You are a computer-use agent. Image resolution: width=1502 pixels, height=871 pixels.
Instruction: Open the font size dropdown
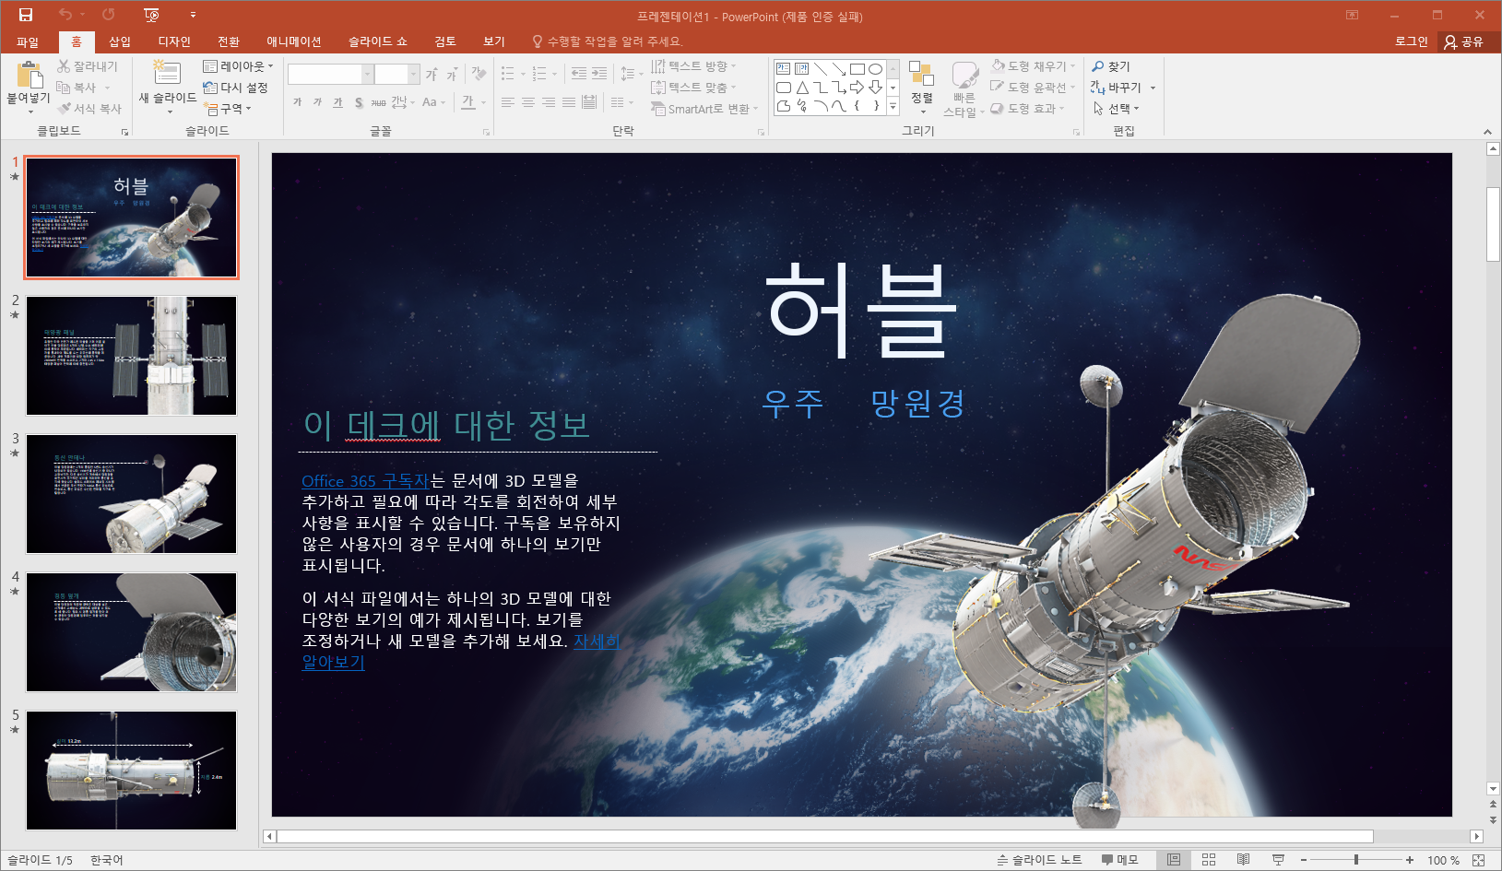coord(414,74)
